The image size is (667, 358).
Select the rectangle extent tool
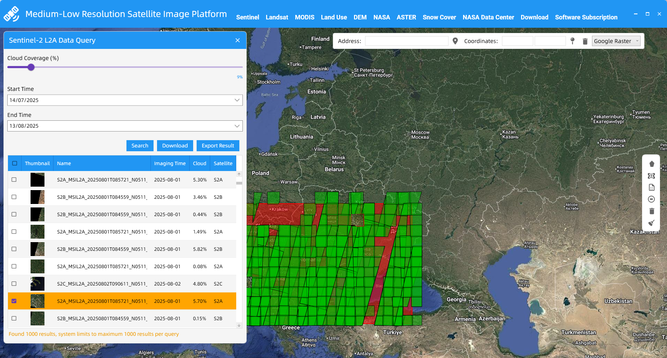click(651, 176)
